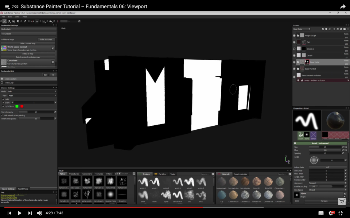350x218 pixels.
Task: Exit fullscreen mode
Action: 341,213
